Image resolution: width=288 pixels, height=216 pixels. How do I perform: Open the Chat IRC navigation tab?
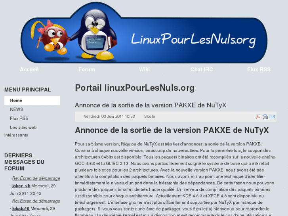[x=202, y=69]
